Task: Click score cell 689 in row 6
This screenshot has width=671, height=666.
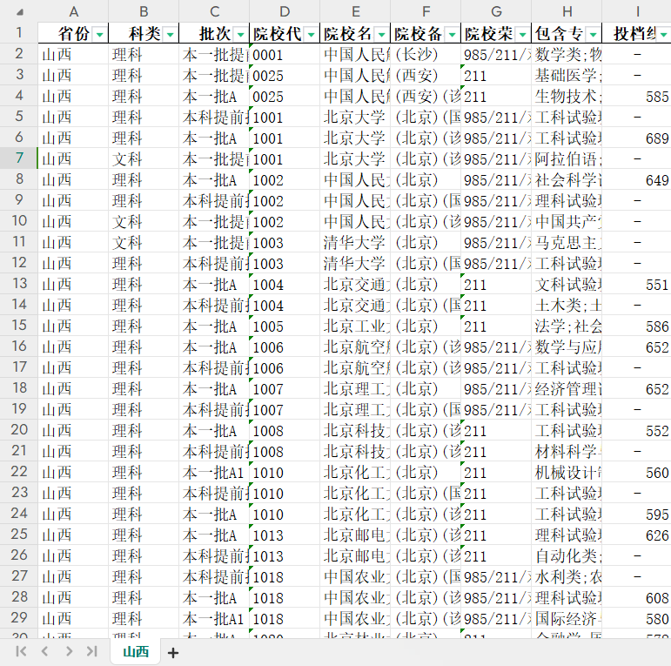Action: click(x=637, y=138)
